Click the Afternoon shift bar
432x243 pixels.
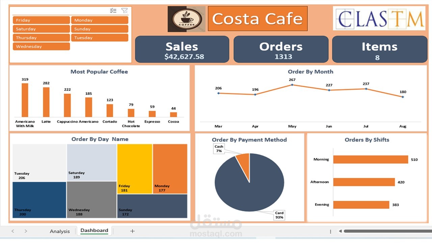(364, 182)
